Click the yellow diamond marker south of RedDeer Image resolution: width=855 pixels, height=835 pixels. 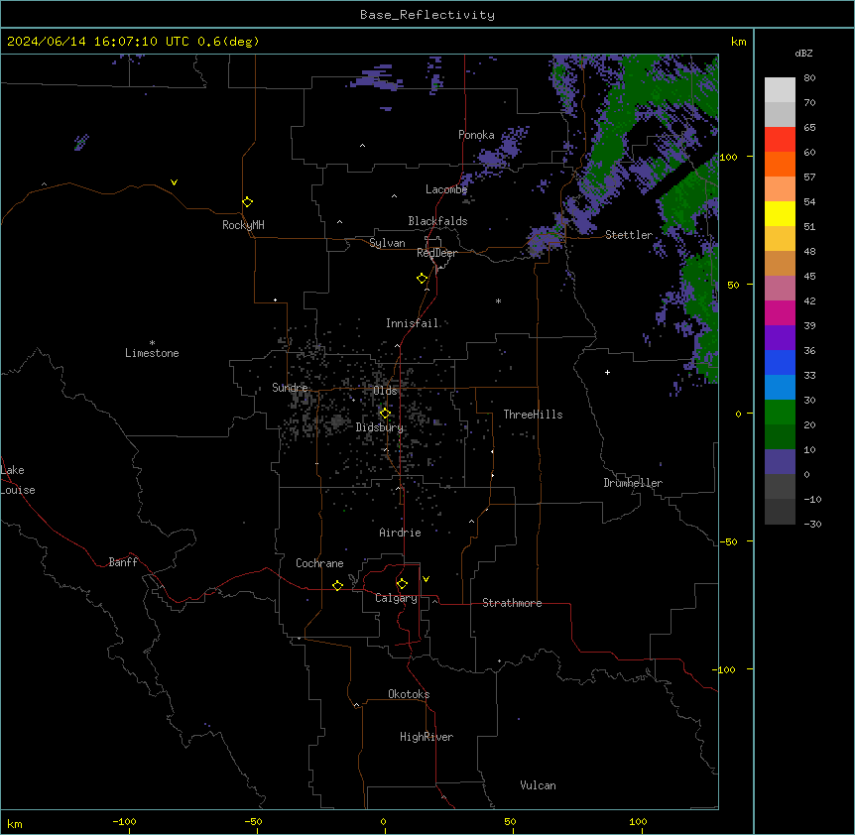[423, 279]
